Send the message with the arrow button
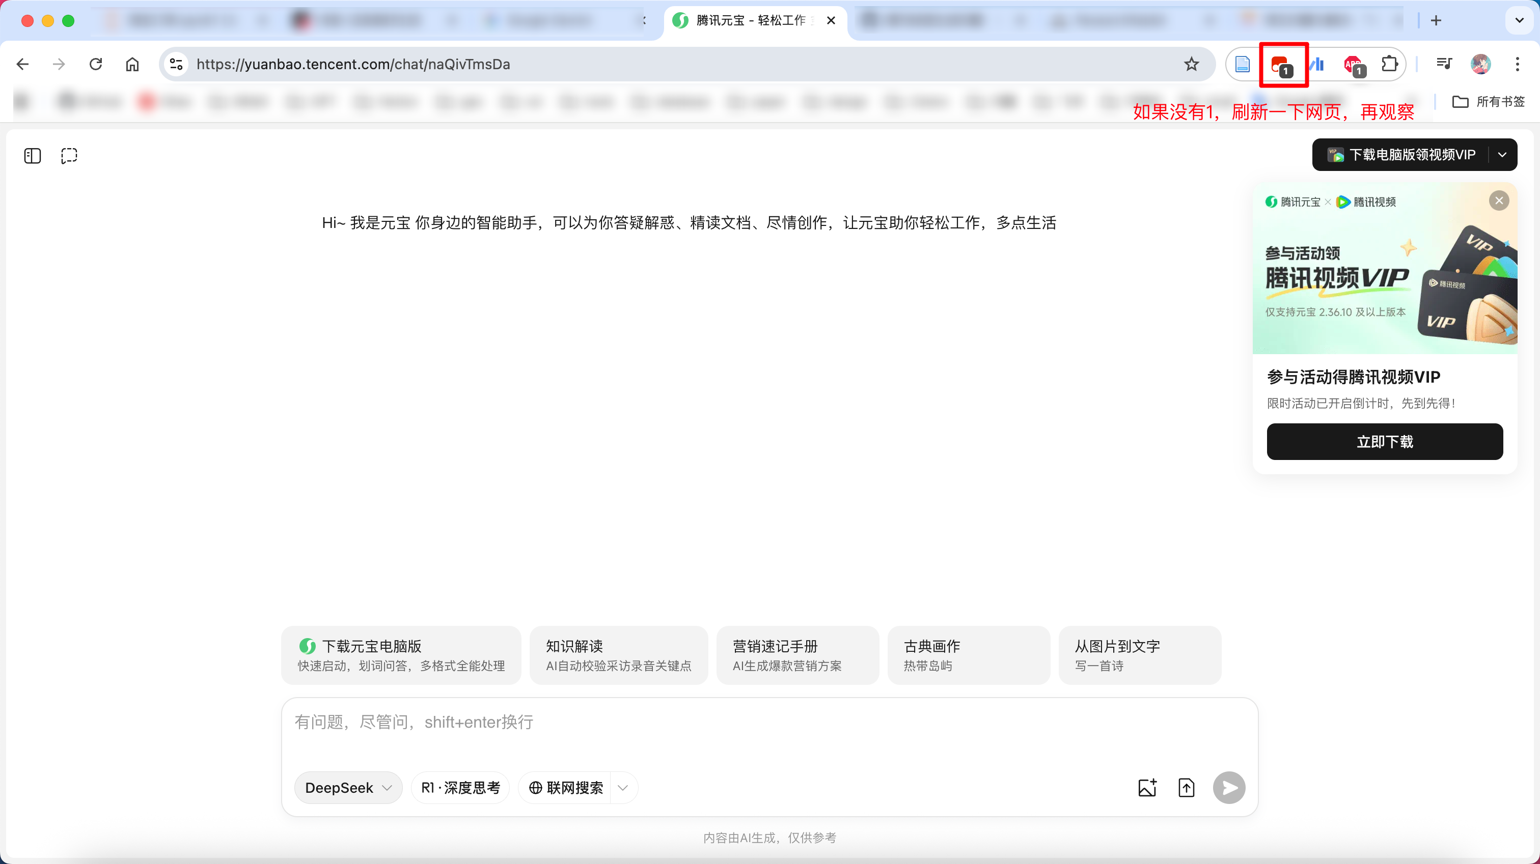The height and width of the screenshot is (864, 1540). (x=1229, y=788)
